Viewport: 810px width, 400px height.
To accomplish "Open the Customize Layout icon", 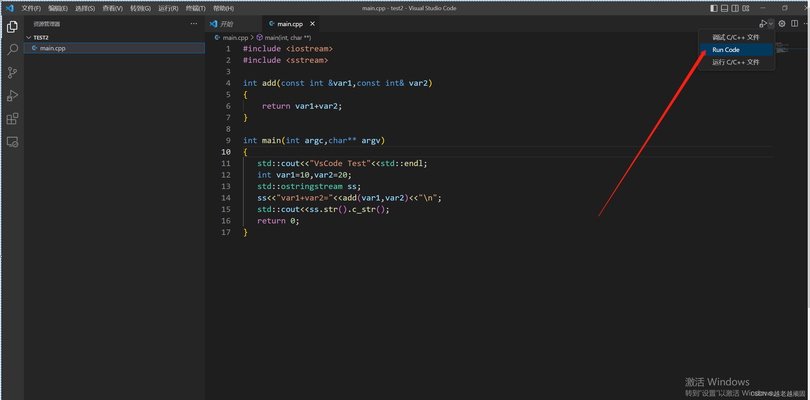I will 746,8.
